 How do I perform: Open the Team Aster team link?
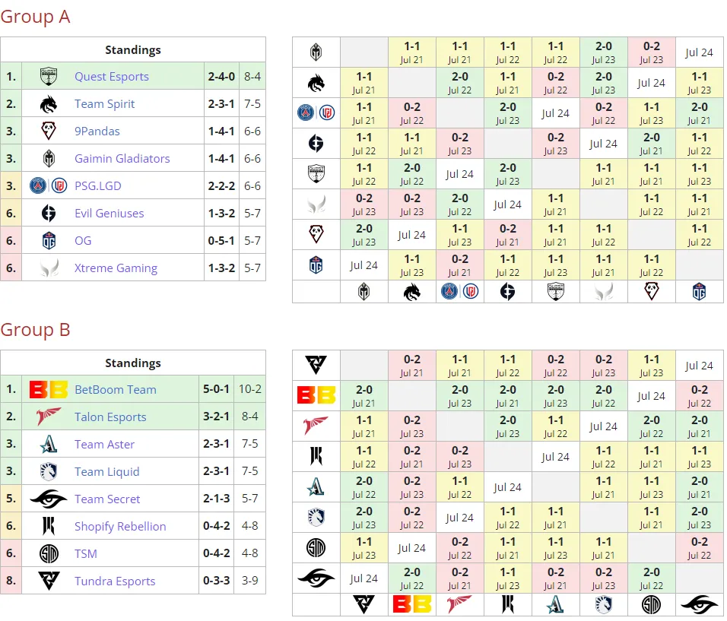point(104,445)
